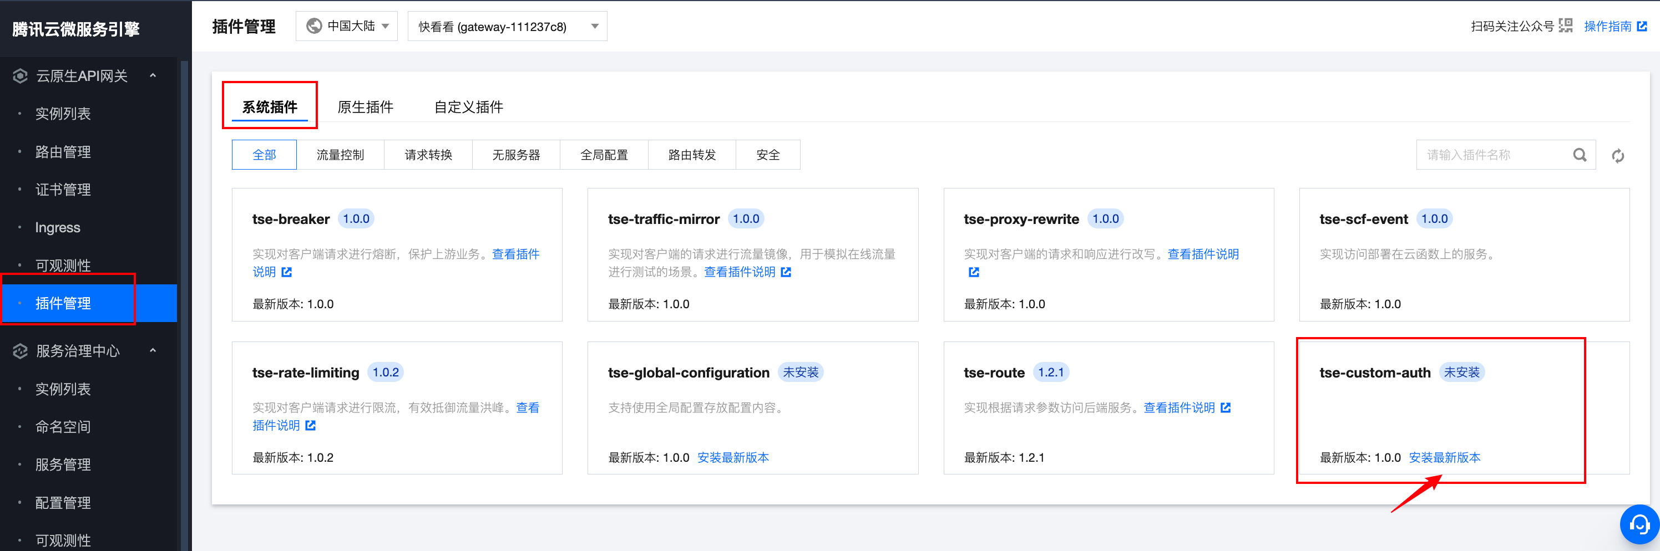Open 查看插件说明 link for tse-traffic-mirror
Screen dimensions: 1660x551
coord(740,272)
